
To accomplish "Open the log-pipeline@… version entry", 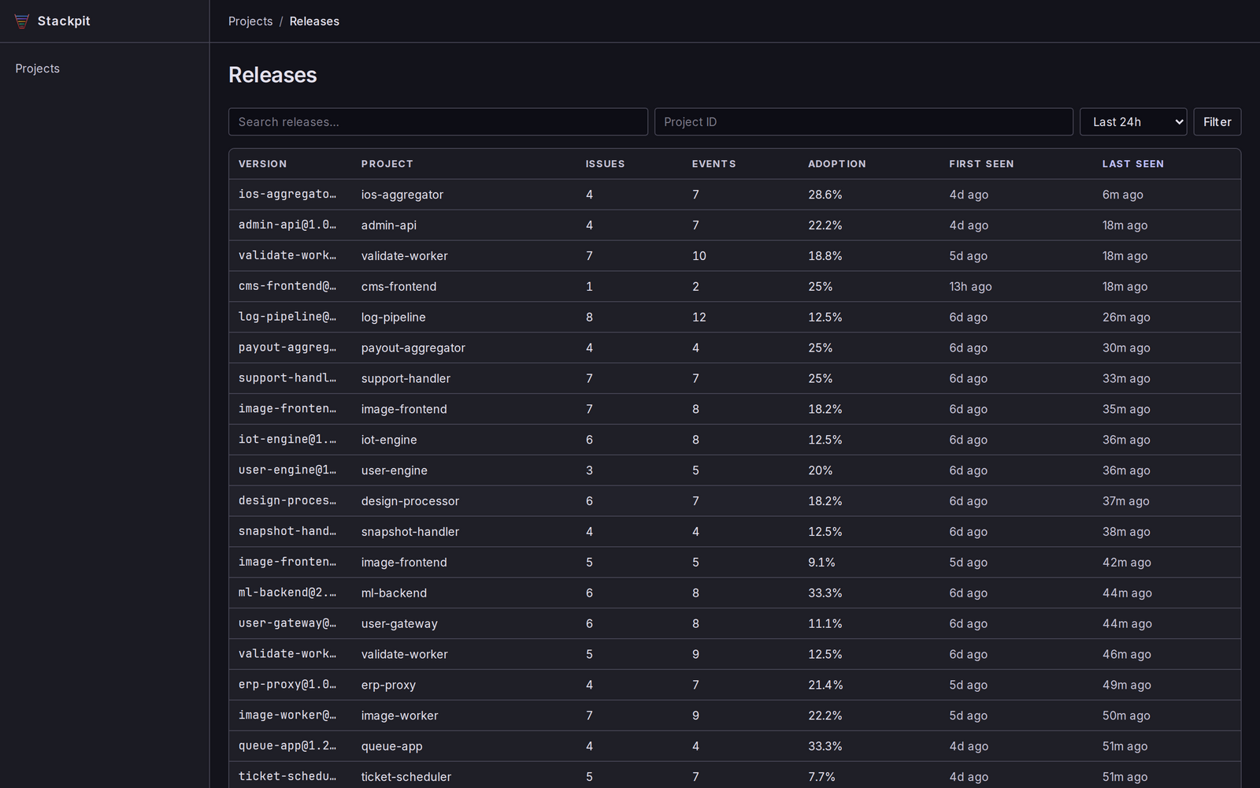I will [287, 318].
